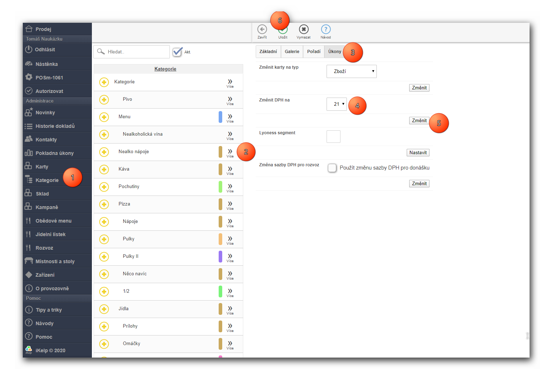Viewport: 552px width, 380px height.
Task: Enable Použít změnu sazby DPH pro donášku
Action: click(x=332, y=168)
